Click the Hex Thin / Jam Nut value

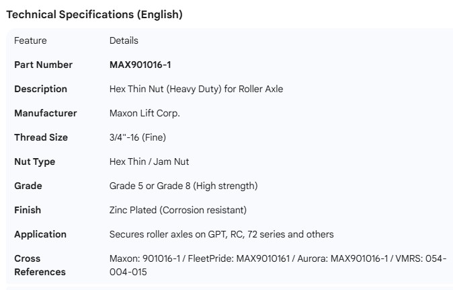tap(151, 161)
